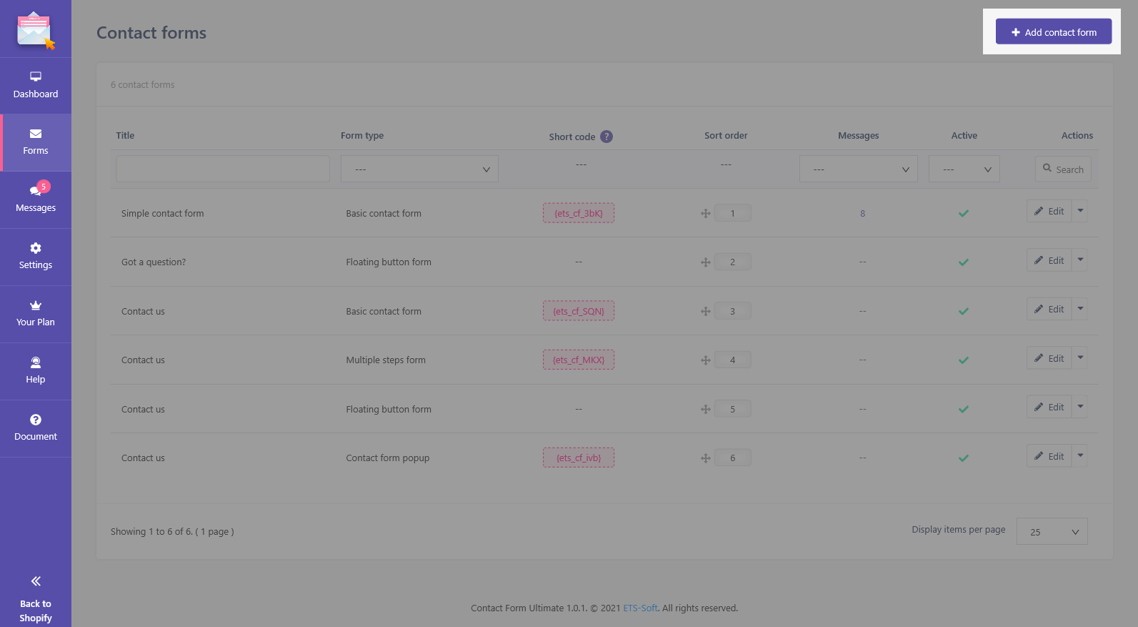Open the 8 messages link for Simple contact form

coord(863,213)
